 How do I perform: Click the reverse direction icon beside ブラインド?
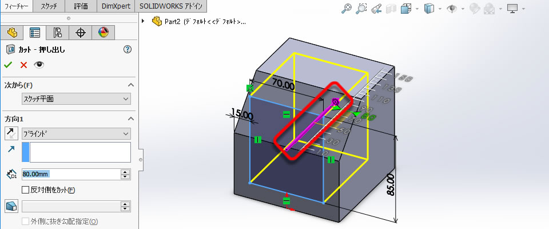[x=11, y=133]
